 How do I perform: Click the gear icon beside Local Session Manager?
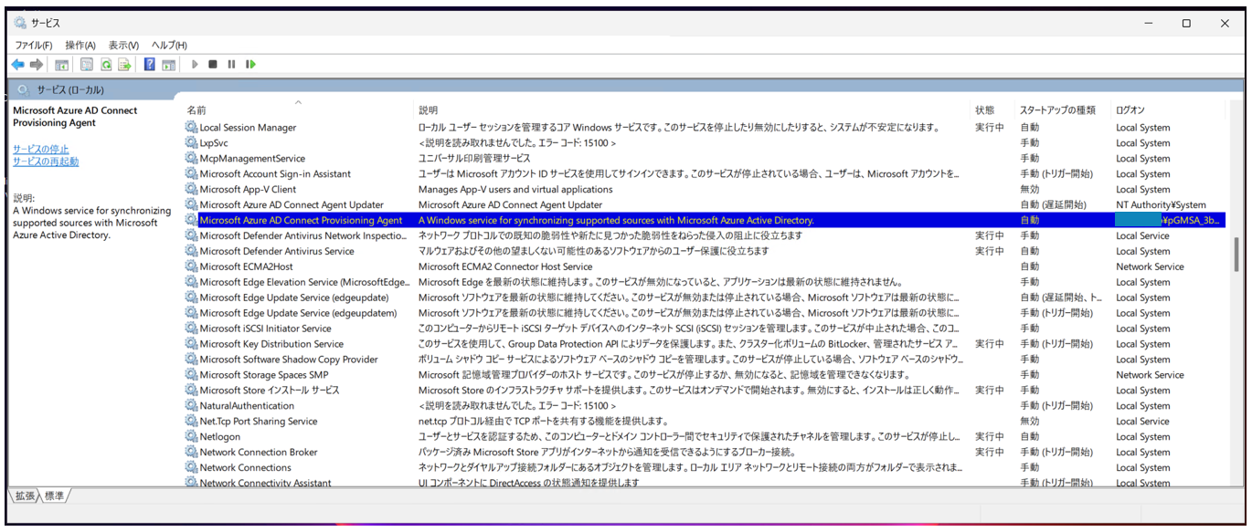[x=191, y=127]
